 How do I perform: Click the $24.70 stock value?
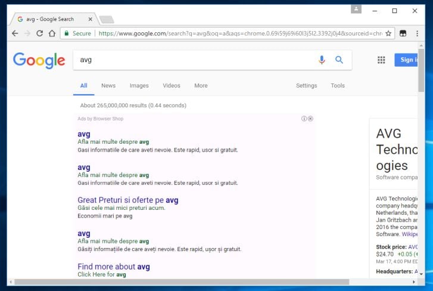(385, 254)
